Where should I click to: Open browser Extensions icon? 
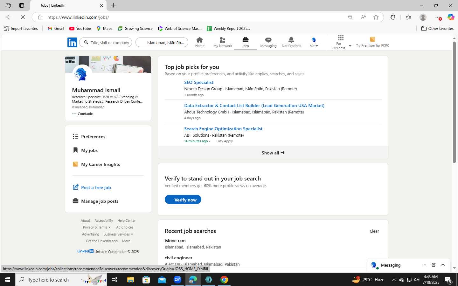393,17
